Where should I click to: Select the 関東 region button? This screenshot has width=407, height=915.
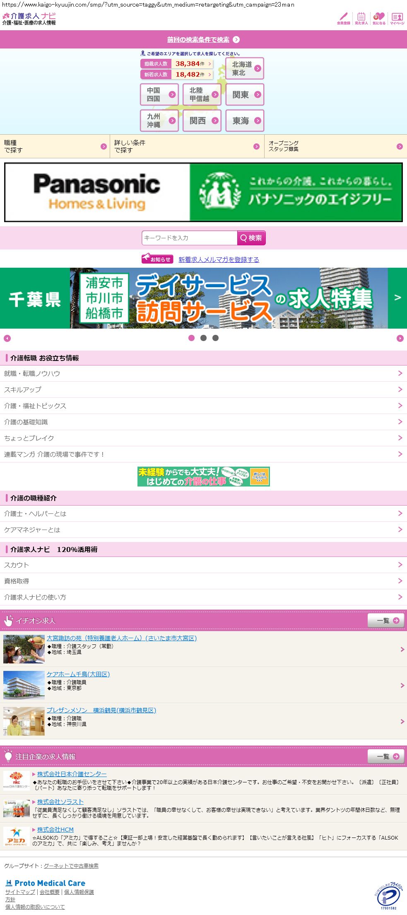point(245,94)
